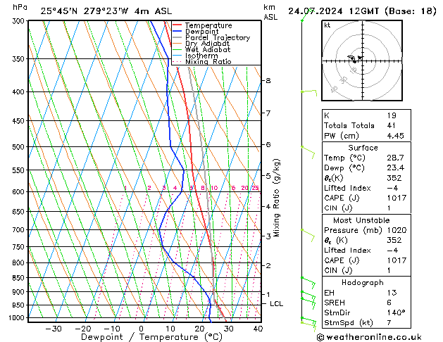Click the wind barb near 850 hPa
Image resolution: width=443 pixels, height=342 pixels.
tap(307, 280)
